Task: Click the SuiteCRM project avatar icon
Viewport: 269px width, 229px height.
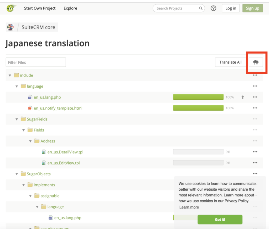Action: 11,27
